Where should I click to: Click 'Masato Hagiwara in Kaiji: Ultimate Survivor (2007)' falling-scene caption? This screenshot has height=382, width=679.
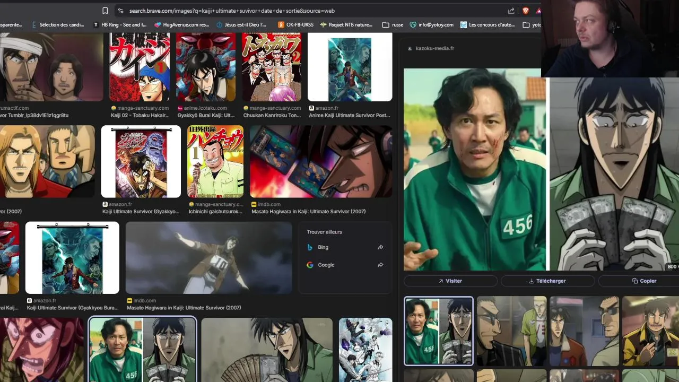coord(184,308)
